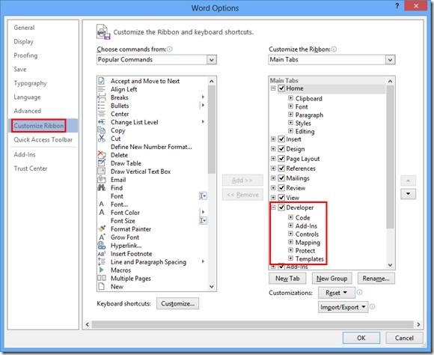Click the horizontal scrollbar at the bottom
The height and width of the screenshot is (355, 434).
(253, 324)
